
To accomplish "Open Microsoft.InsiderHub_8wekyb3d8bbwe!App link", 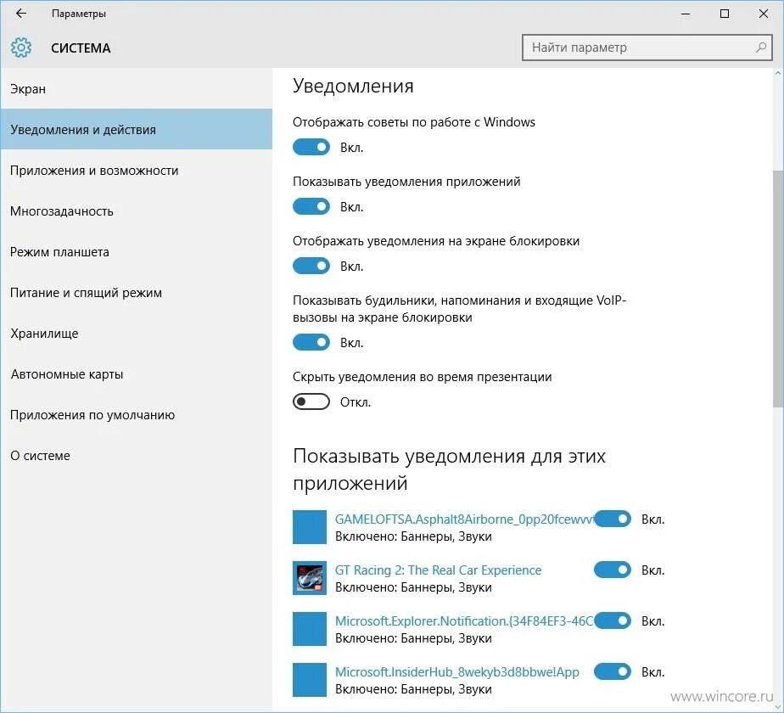I will click(x=457, y=672).
